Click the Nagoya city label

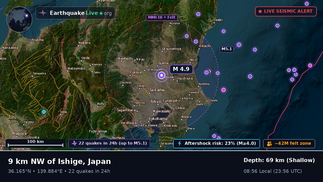point(20,133)
